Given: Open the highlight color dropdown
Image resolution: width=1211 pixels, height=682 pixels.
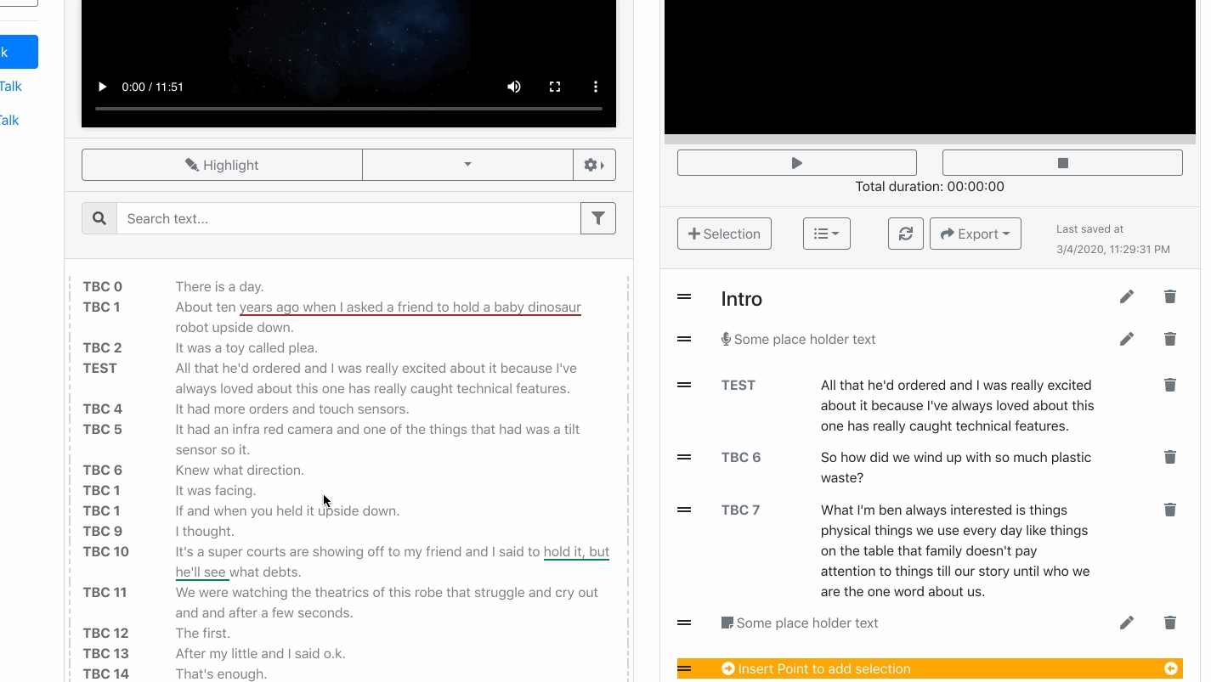Looking at the screenshot, I should pos(467,165).
